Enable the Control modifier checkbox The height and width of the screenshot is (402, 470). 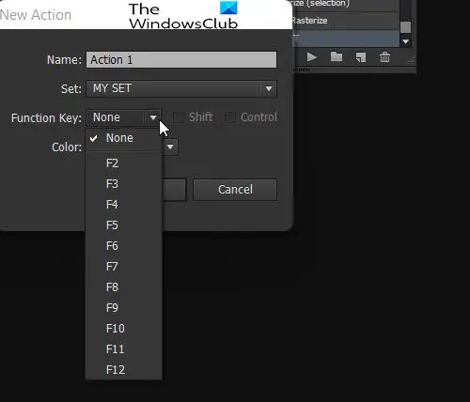pyautogui.click(x=230, y=117)
